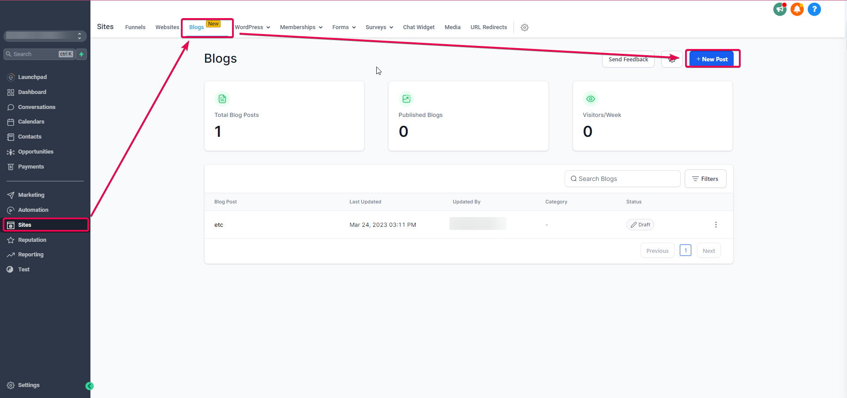The width and height of the screenshot is (847, 398).
Task: Click the Send Feedback button
Action: pos(628,59)
